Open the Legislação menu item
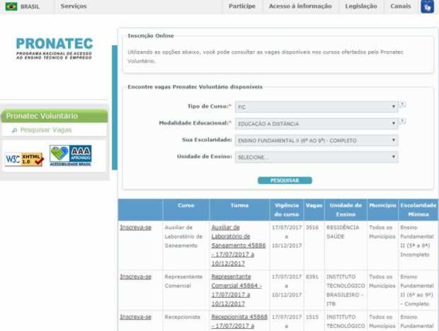This screenshot has width=439, height=331. [x=361, y=6]
